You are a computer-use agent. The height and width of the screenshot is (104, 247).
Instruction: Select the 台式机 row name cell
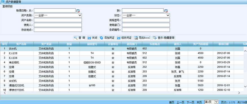click(21, 81)
